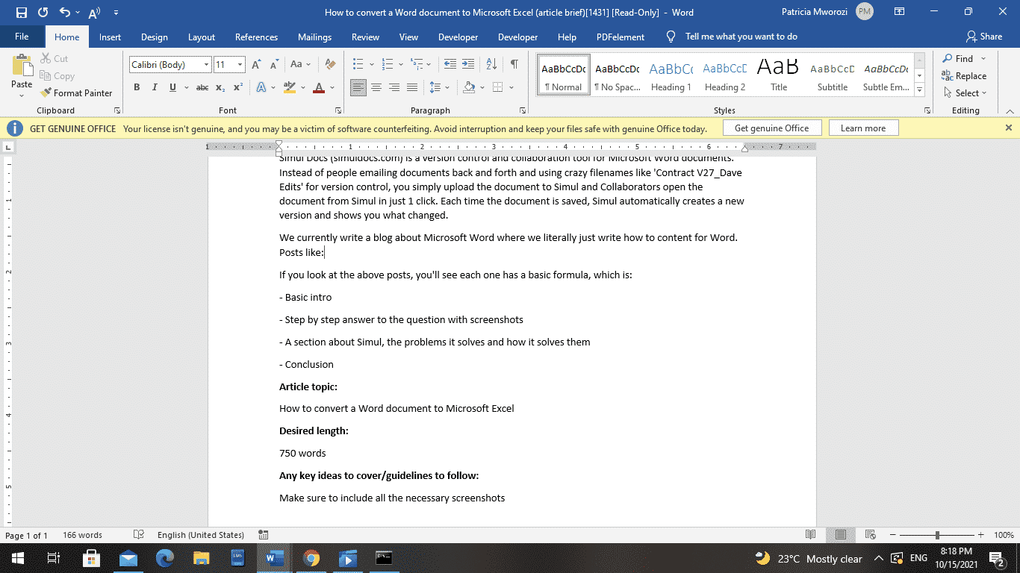Image resolution: width=1020 pixels, height=573 pixels.
Task: Click the 166 words count
Action: pos(82,535)
